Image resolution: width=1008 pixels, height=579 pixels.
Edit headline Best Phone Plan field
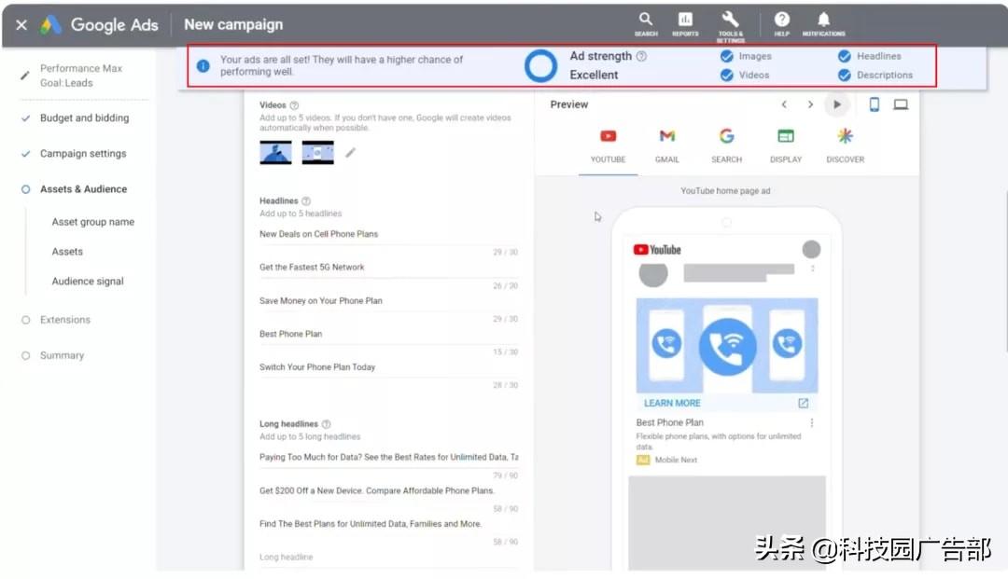point(388,335)
